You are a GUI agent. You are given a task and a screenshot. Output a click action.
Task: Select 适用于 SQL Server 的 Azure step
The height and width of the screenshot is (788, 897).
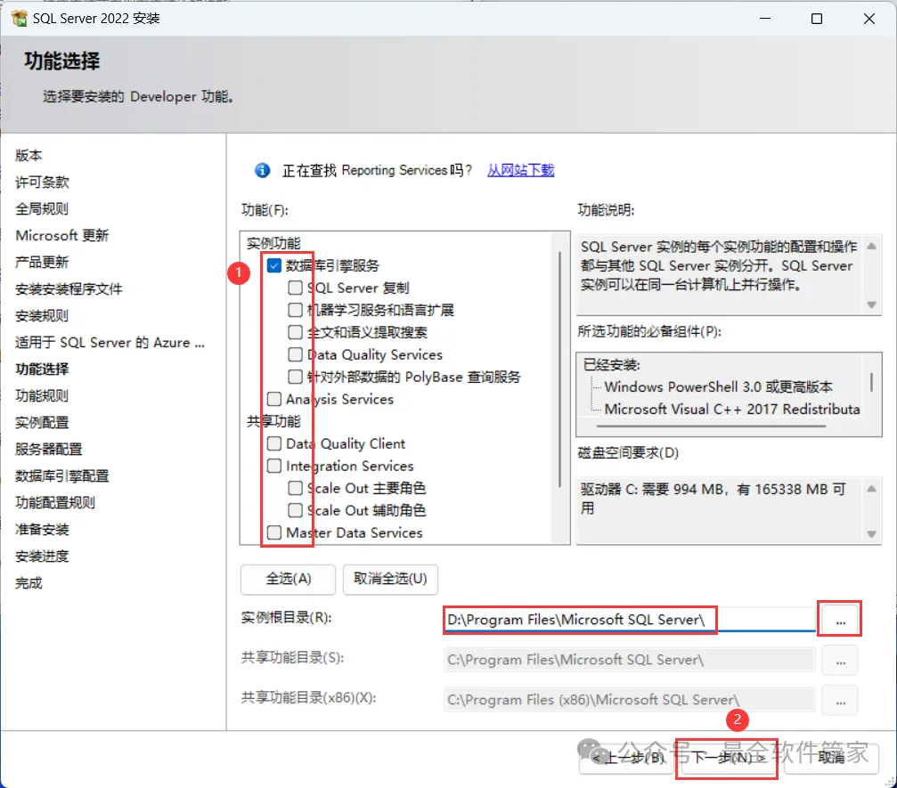[x=110, y=343]
